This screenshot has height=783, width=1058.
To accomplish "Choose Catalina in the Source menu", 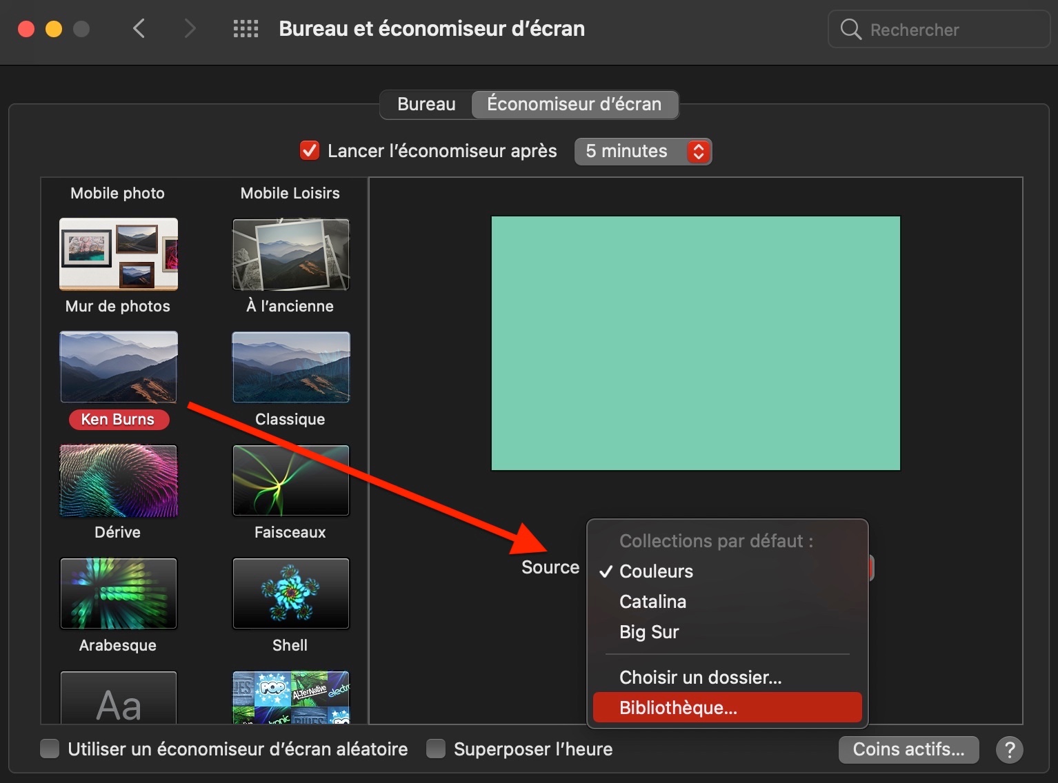I will coord(728,602).
